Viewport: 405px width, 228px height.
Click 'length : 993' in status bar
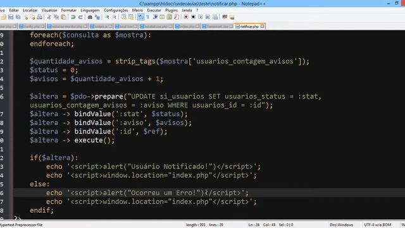[x=196, y=225]
